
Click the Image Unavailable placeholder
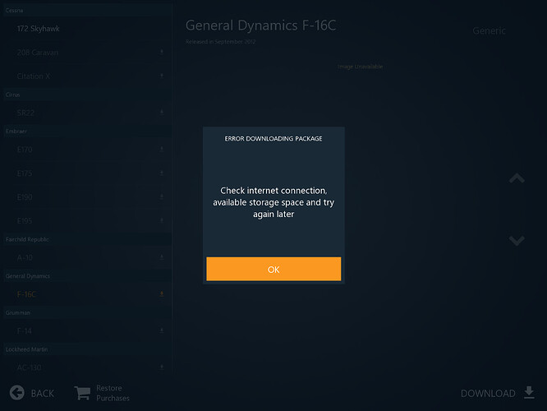click(360, 67)
